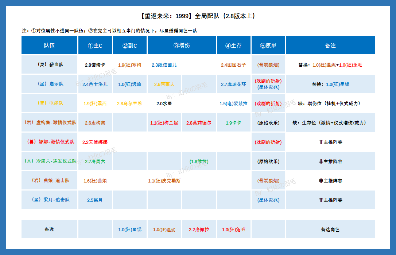The height and width of the screenshot is (255, 396).
Task: Click (星体灾兆) in the 启示队 row
Action: point(268,87)
